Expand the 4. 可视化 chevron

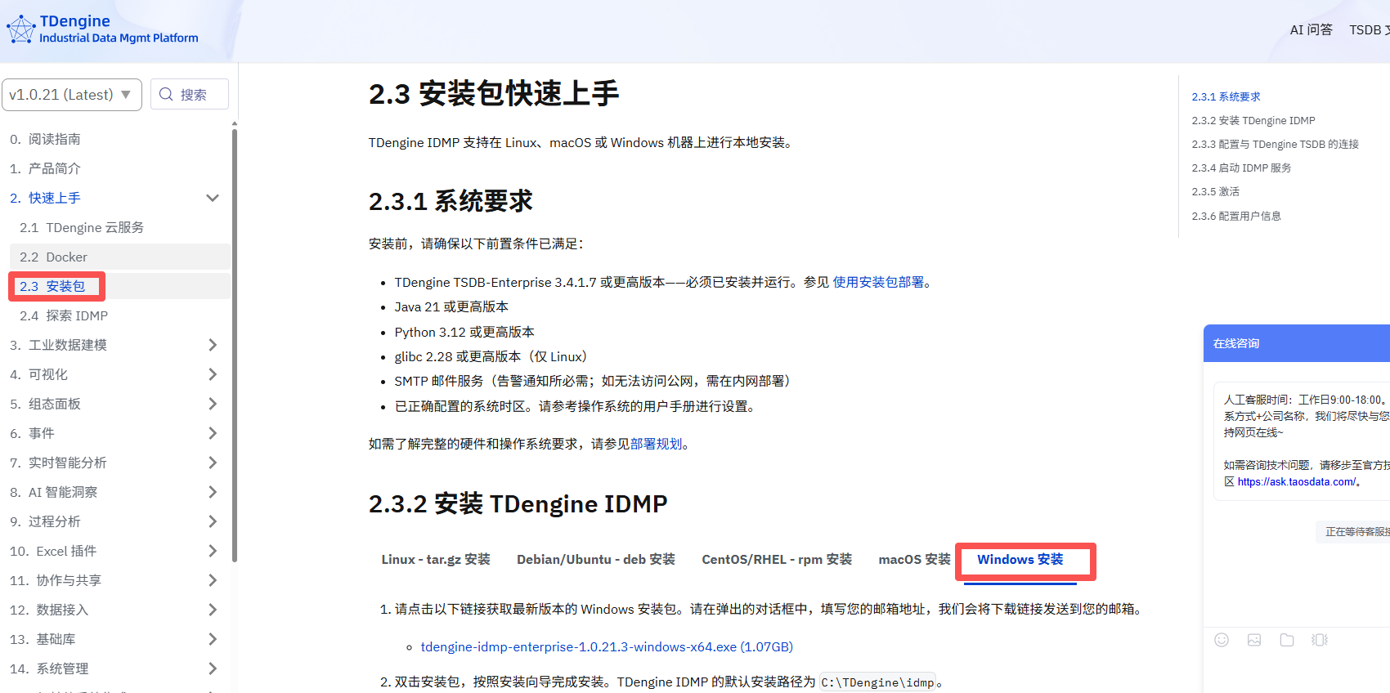213,374
